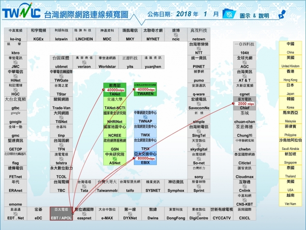Select the EBIX 亞太交換中心 tile
Viewport: 306px width, 230px height.
(x=145, y=158)
